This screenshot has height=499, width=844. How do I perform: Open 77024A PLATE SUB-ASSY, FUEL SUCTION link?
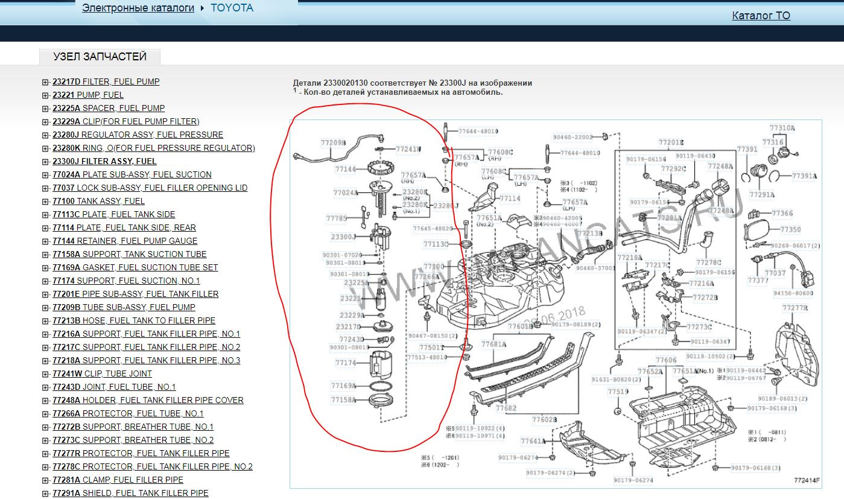[x=132, y=174]
